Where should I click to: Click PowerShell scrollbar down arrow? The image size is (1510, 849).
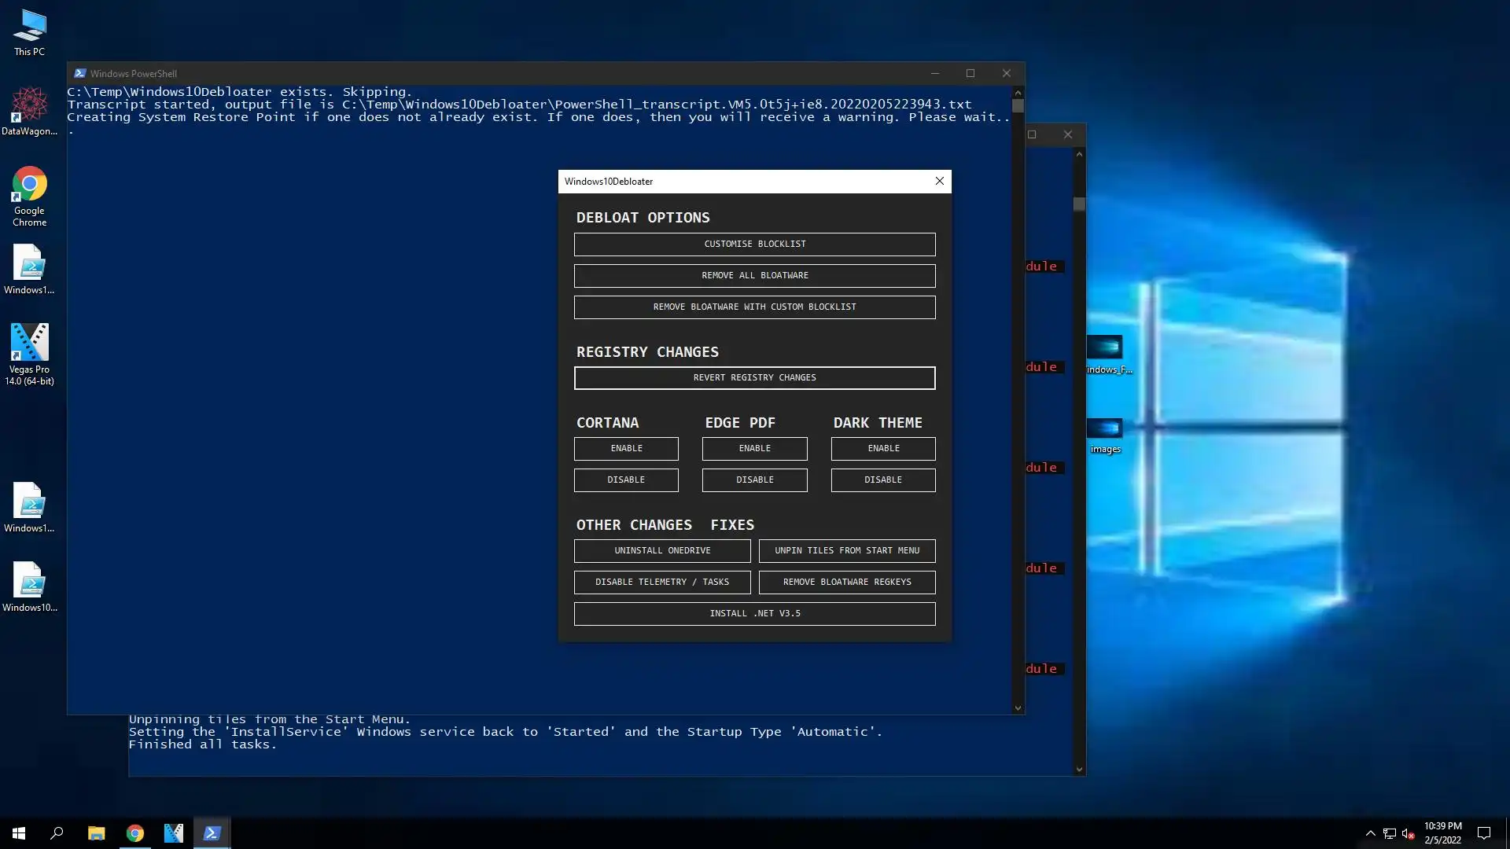(x=1018, y=707)
